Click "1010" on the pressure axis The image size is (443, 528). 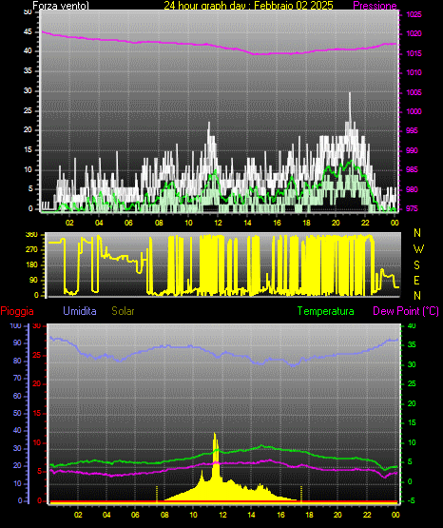click(x=414, y=72)
